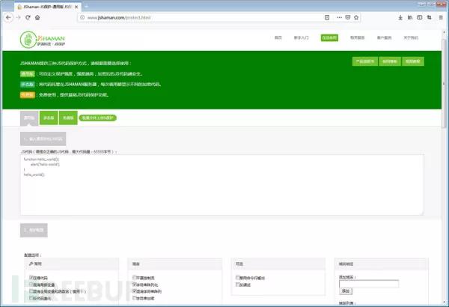
Task: Show sidebars using the sidebar icon
Action: [x=420, y=17]
